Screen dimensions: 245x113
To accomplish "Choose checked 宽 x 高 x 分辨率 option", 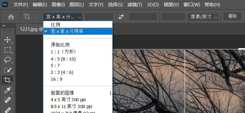I will [x=78, y=31].
